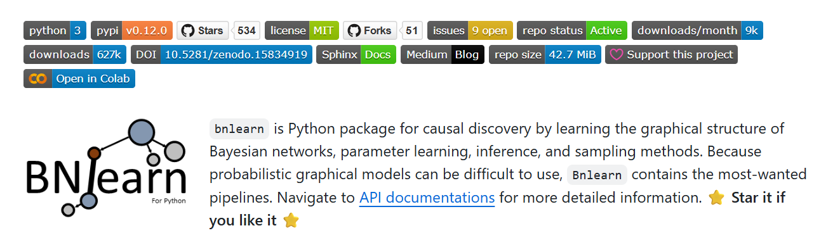Click the Colab logo in Open in Colab badge

[x=37, y=79]
